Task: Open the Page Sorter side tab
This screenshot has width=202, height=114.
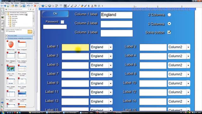Action: click(3, 11)
